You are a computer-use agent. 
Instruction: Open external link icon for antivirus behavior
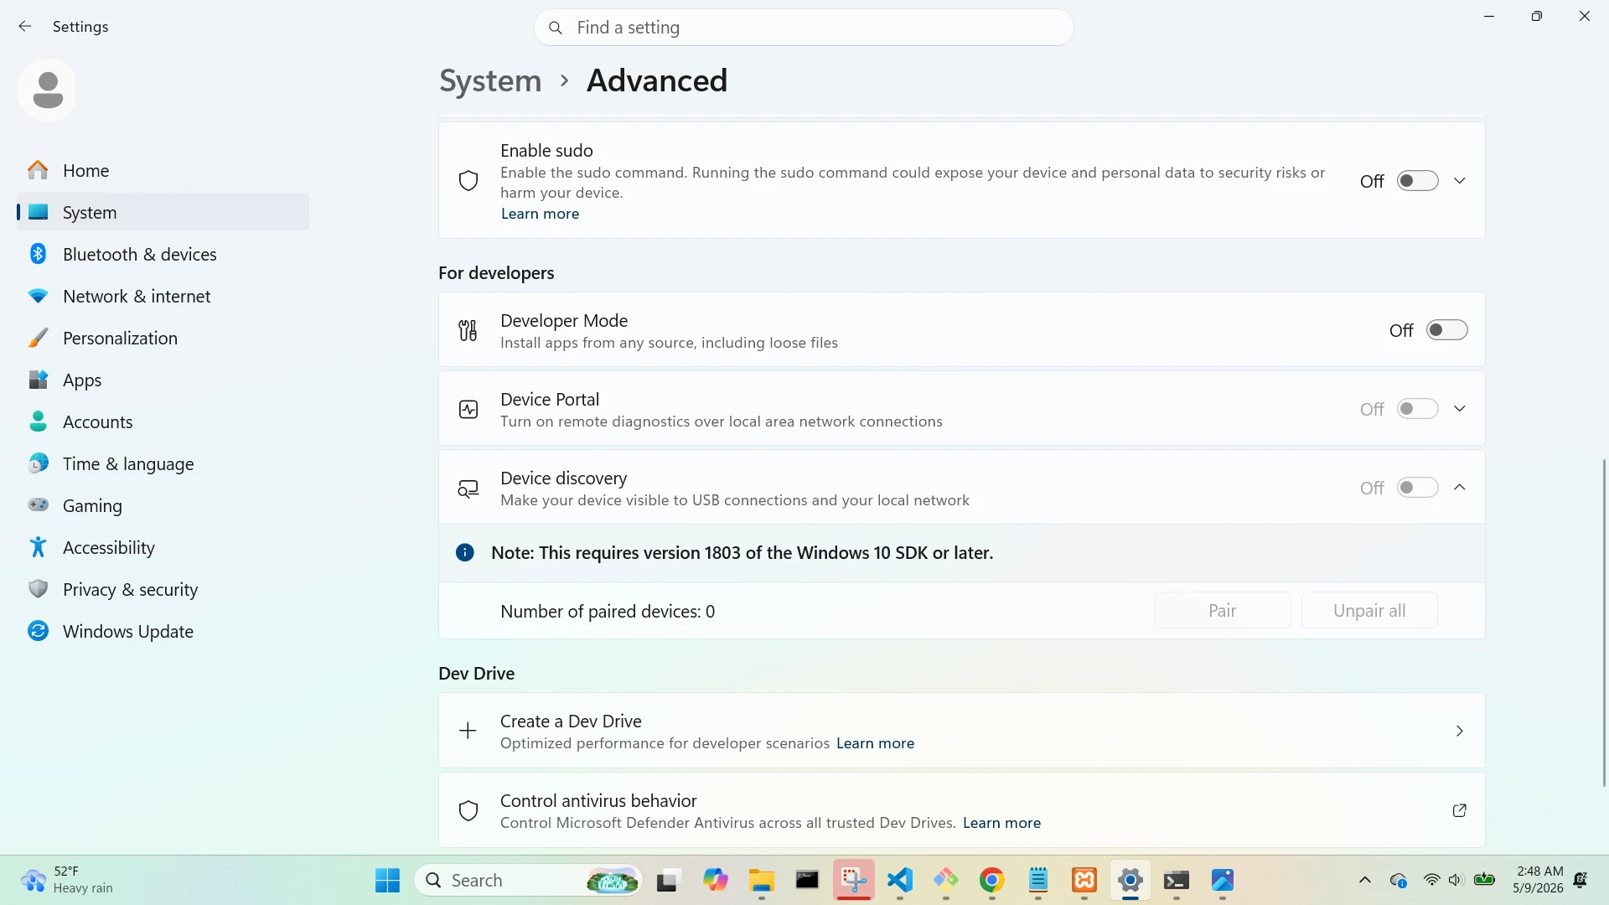pyautogui.click(x=1459, y=810)
